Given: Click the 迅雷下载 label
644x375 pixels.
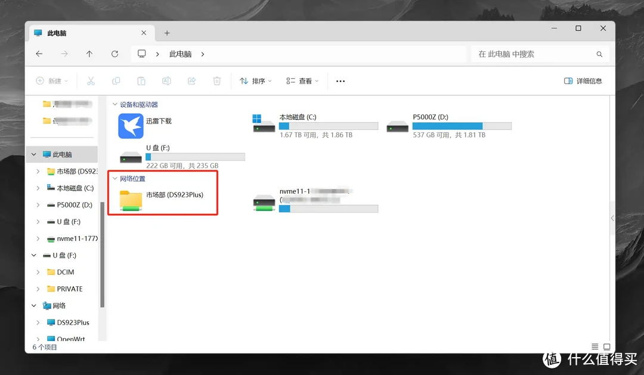Looking at the screenshot, I should coord(159,121).
